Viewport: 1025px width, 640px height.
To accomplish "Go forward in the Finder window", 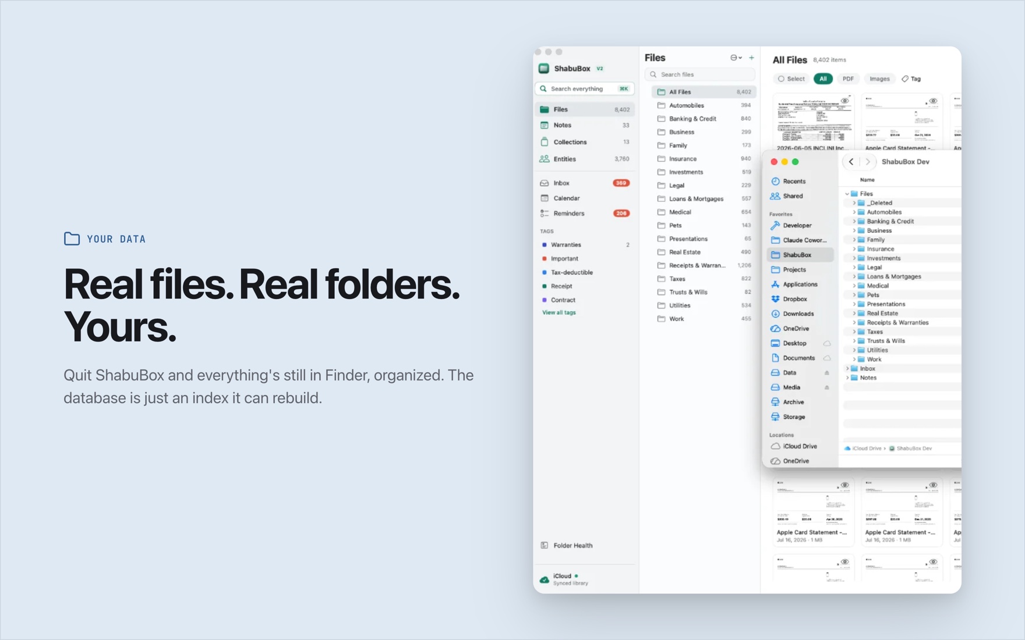I will 868,162.
